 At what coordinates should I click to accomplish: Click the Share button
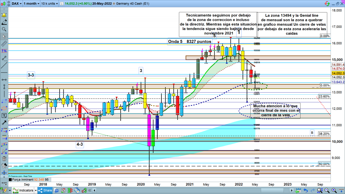(45, 191)
